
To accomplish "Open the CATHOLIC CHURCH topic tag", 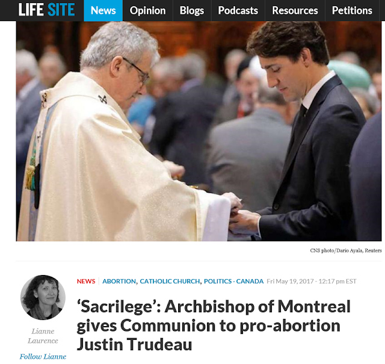I will [170, 281].
